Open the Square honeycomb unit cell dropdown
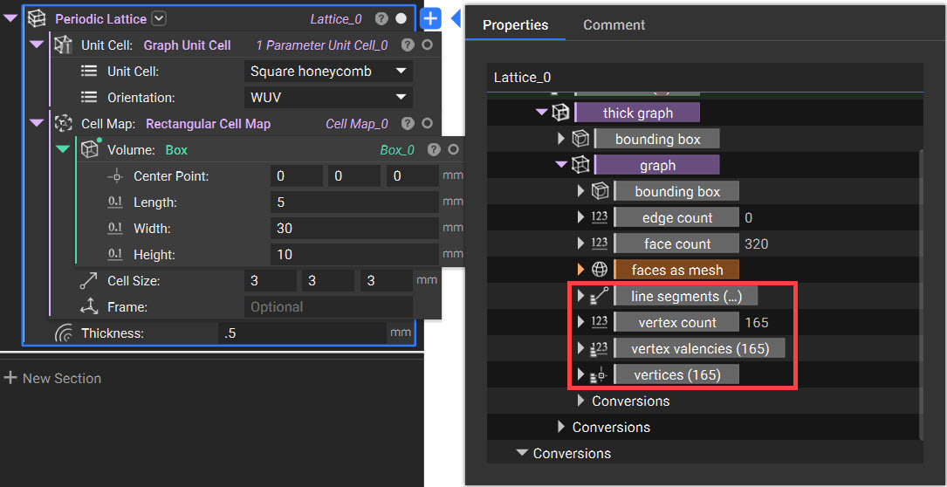This screenshot has height=487, width=947. (x=328, y=72)
